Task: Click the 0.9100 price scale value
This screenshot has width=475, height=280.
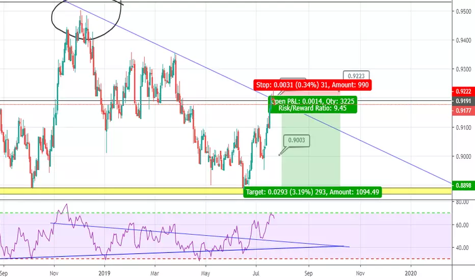Action: 463,127
